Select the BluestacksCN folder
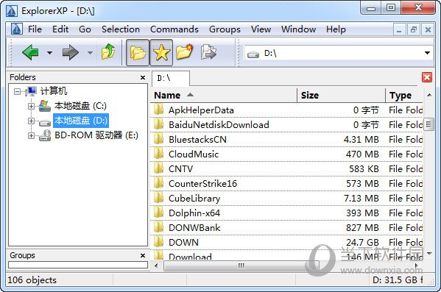441x292 pixels. 197,140
